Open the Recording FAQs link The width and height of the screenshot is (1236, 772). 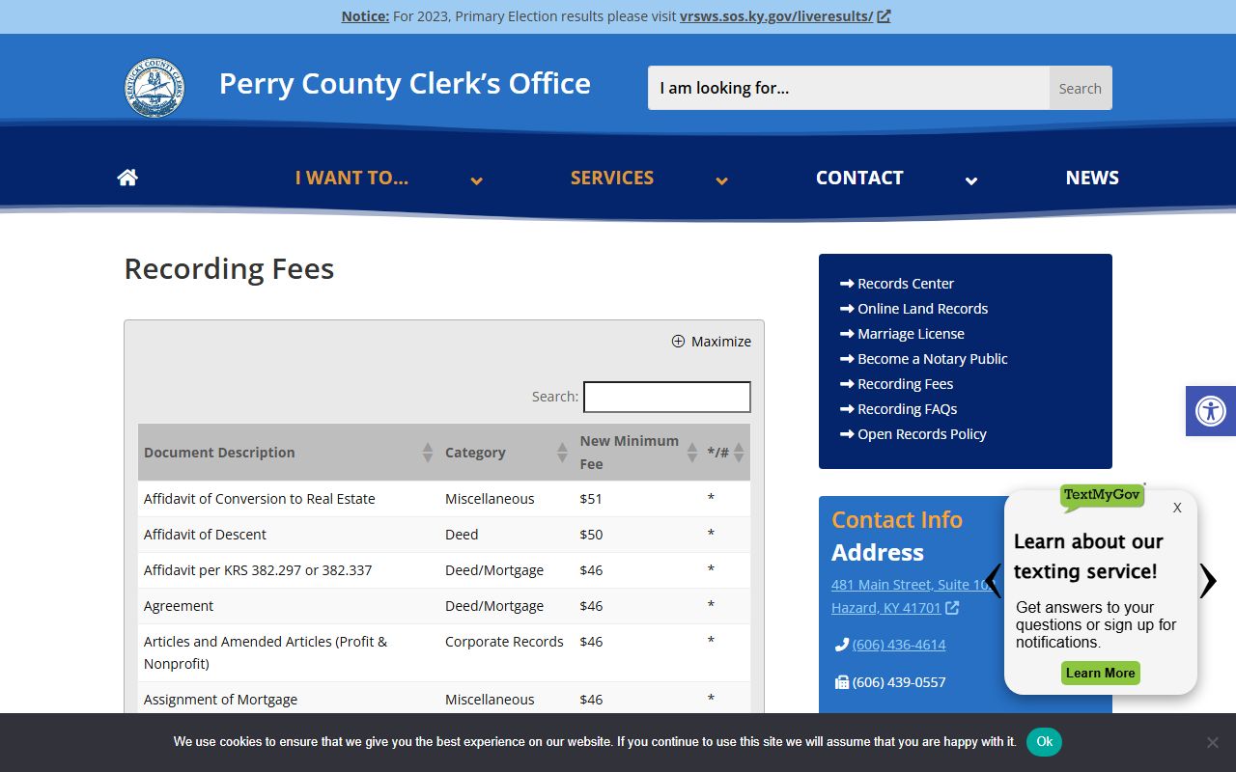[908, 409]
